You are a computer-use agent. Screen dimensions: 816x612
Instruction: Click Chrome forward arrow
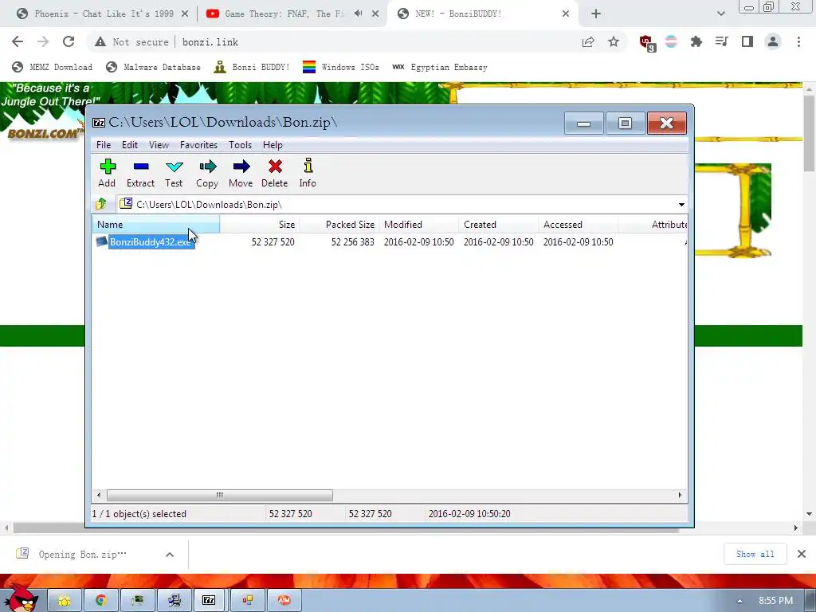pos(43,41)
